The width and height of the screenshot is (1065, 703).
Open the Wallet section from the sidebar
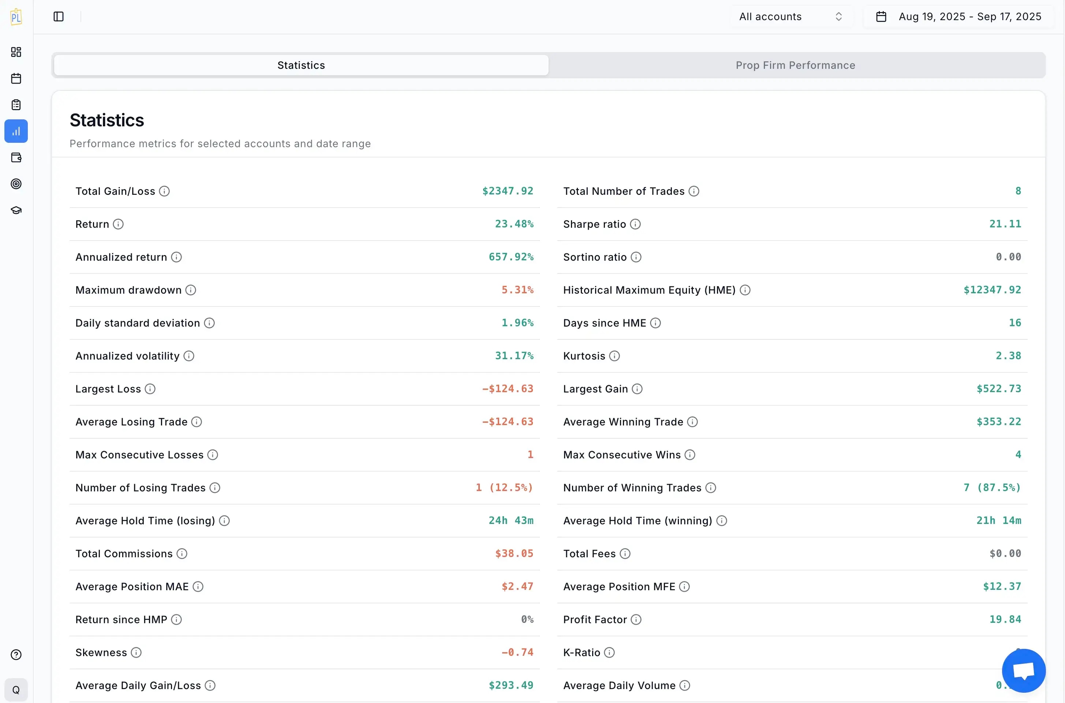(x=16, y=157)
